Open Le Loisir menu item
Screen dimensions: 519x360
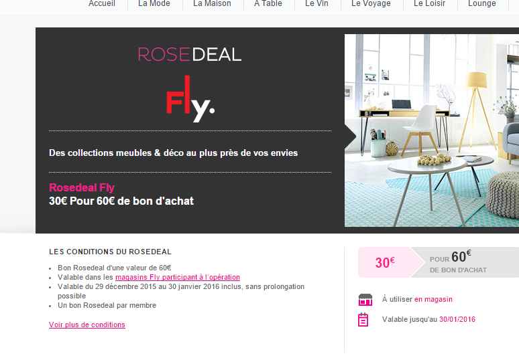pyautogui.click(x=430, y=3)
